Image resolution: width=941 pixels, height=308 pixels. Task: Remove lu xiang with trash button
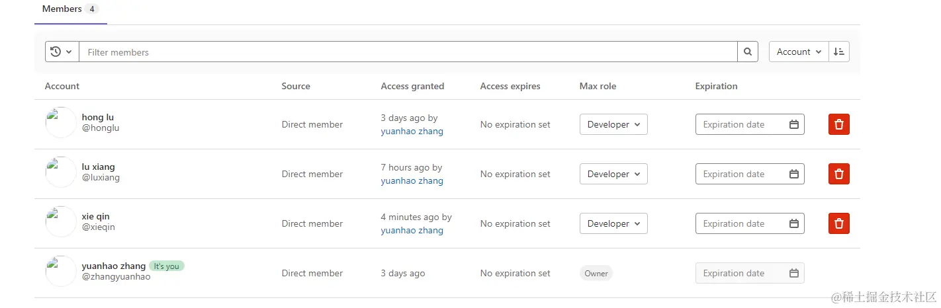point(838,174)
